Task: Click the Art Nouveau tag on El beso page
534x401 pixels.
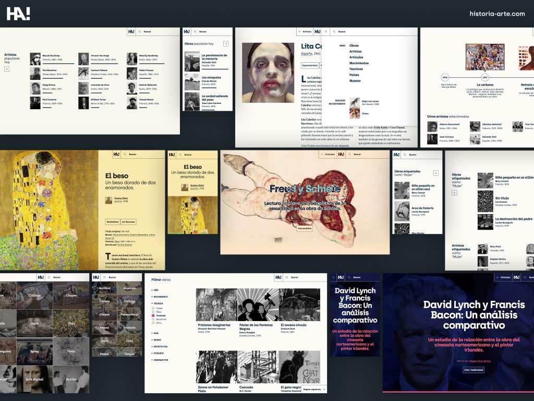Action: point(128,221)
